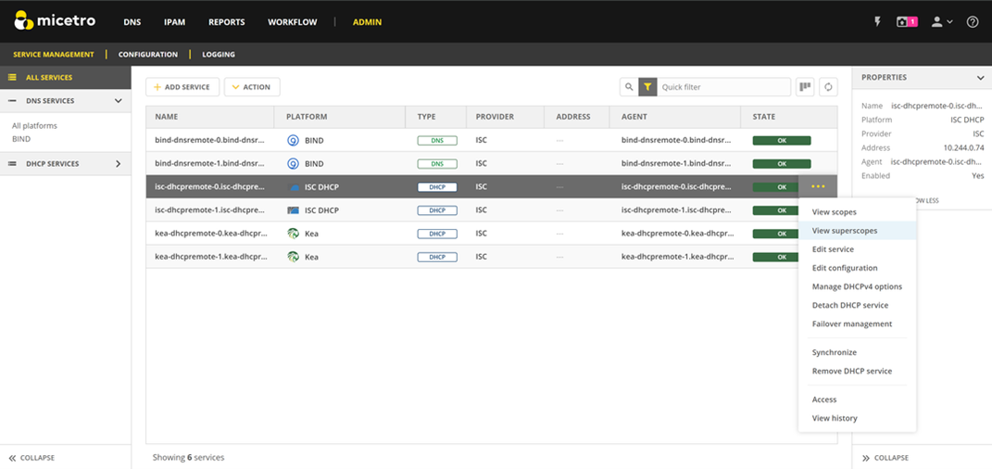Click the Quick filter input field
The image size is (992, 469).
pyautogui.click(x=722, y=87)
